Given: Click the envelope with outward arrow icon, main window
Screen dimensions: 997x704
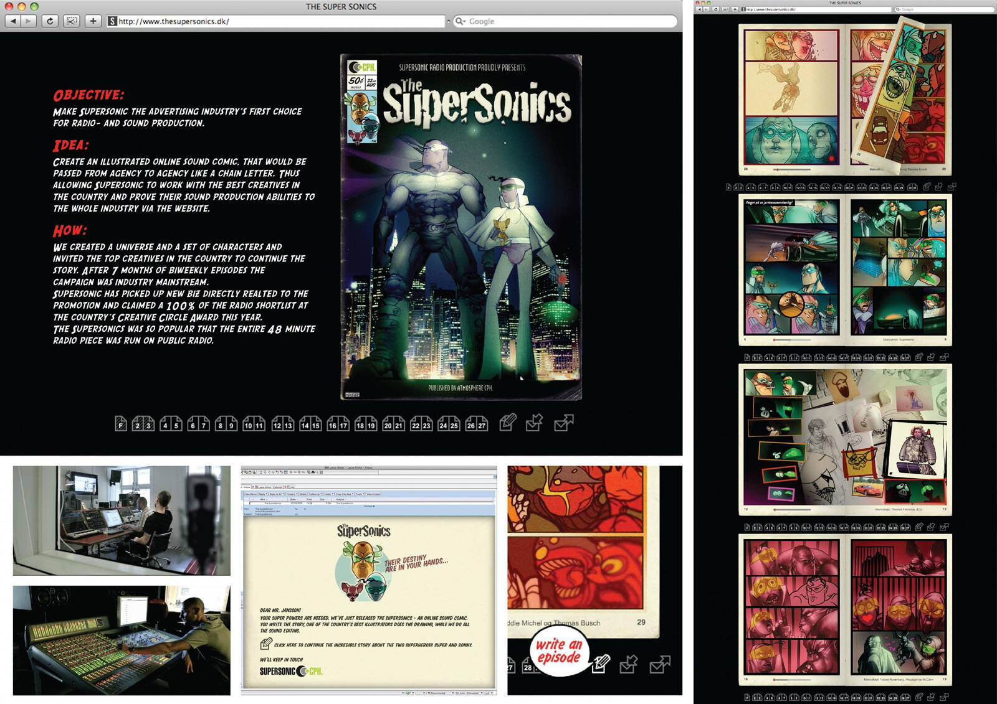Looking at the screenshot, I should pyautogui.click(x=563, y=422).
